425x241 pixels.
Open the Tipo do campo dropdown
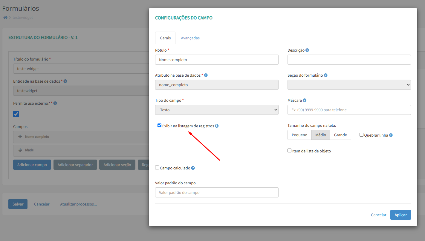tap(217, 110)
